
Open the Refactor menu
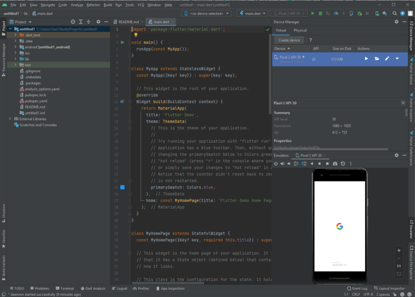93,5
